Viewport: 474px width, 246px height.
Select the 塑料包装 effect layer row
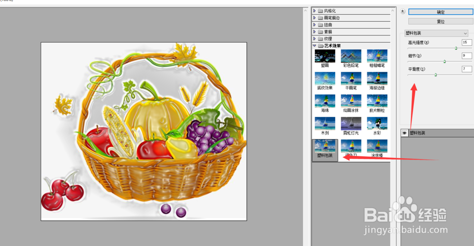(x=437, y=133)
